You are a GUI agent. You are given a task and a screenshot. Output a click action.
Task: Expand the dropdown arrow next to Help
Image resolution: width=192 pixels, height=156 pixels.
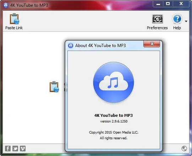click(186, 21)
